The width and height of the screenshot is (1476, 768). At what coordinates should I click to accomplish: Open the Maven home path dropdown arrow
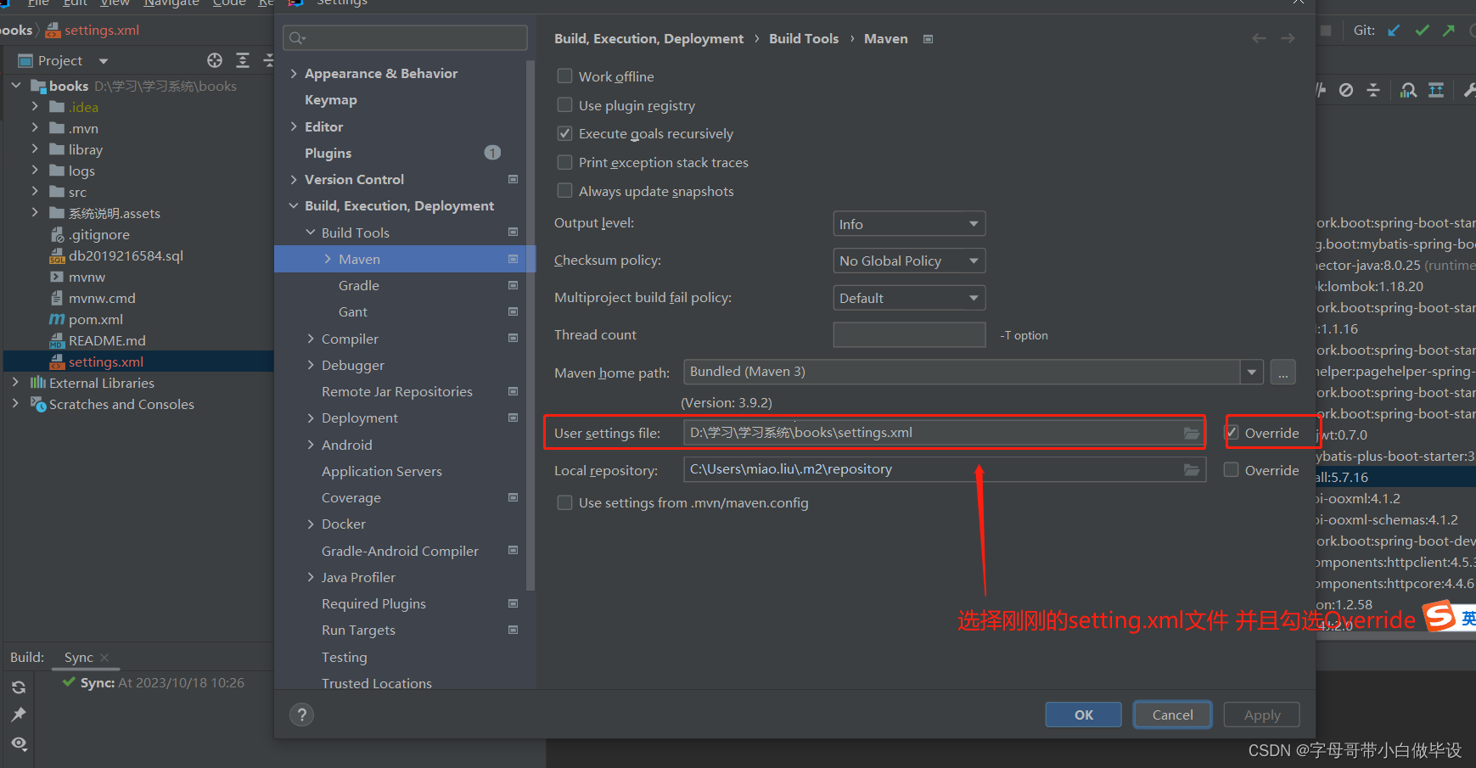click(x=1252, y=372)
